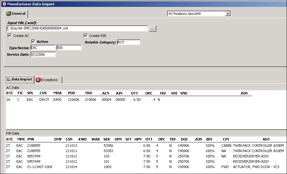The width and height of the screenshot is (287, 174).
Task: Select the DAYJT row in AC Data
Action: [129, 100]
